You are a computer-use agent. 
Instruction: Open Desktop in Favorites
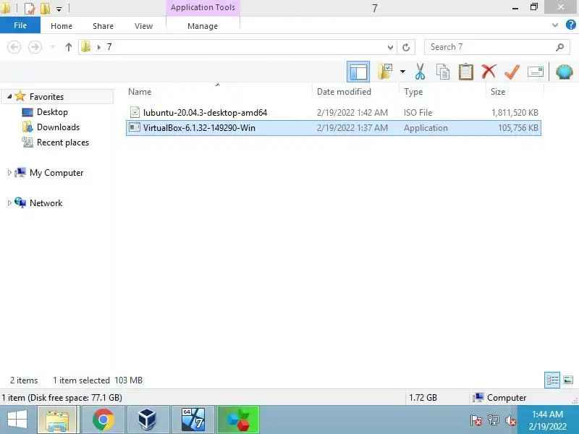tap(52, 112)
